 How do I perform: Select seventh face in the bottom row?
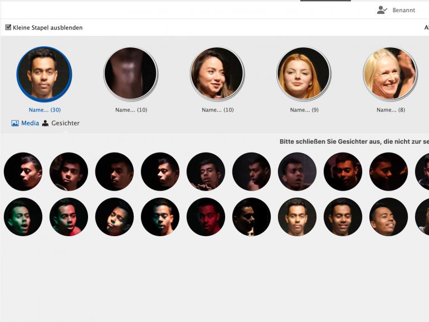click(x=297, y=217)
